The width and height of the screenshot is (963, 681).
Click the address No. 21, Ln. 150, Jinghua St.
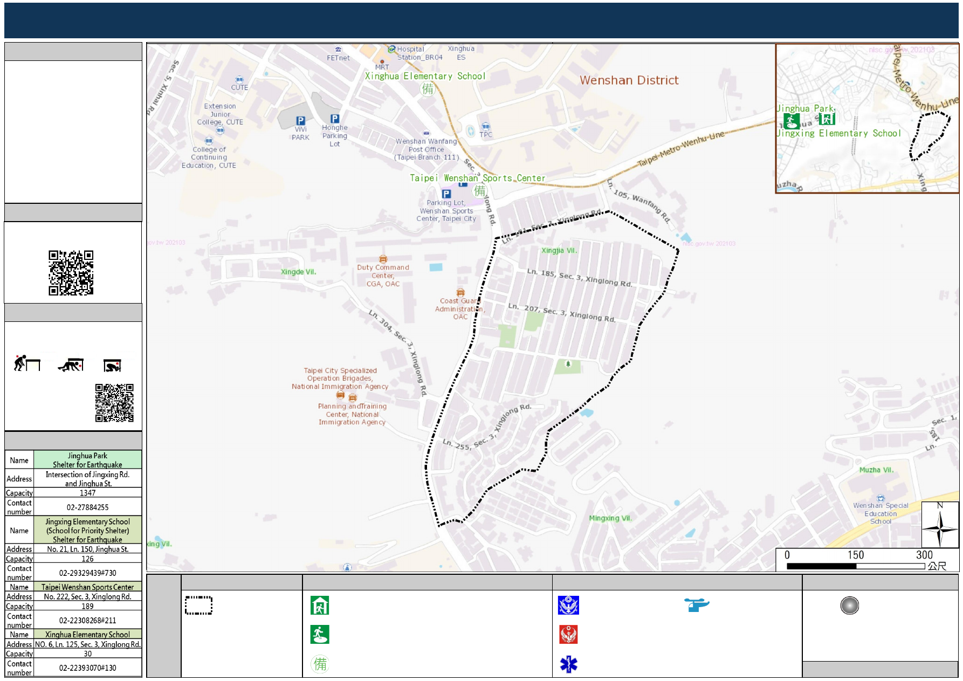(87, 549)
